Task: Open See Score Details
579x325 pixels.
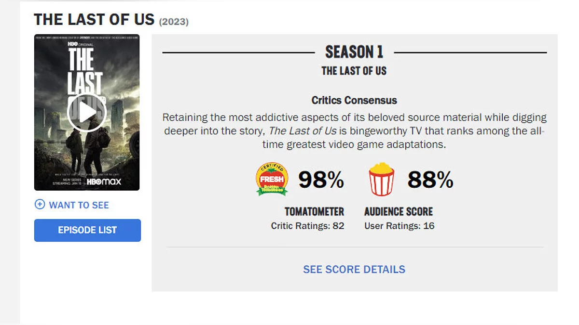Action: [x=354, y=269]
